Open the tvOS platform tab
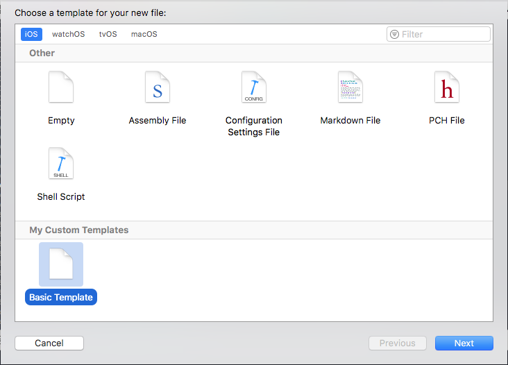The width and height of the screenshot is (508, 365). [x=108, y=34]
